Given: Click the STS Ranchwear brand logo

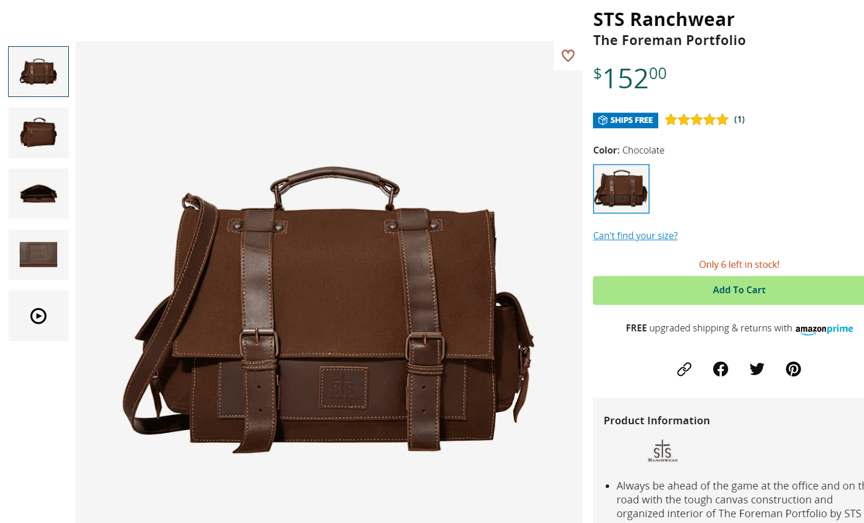Looking at the screenshot, I should click(663, 451).
